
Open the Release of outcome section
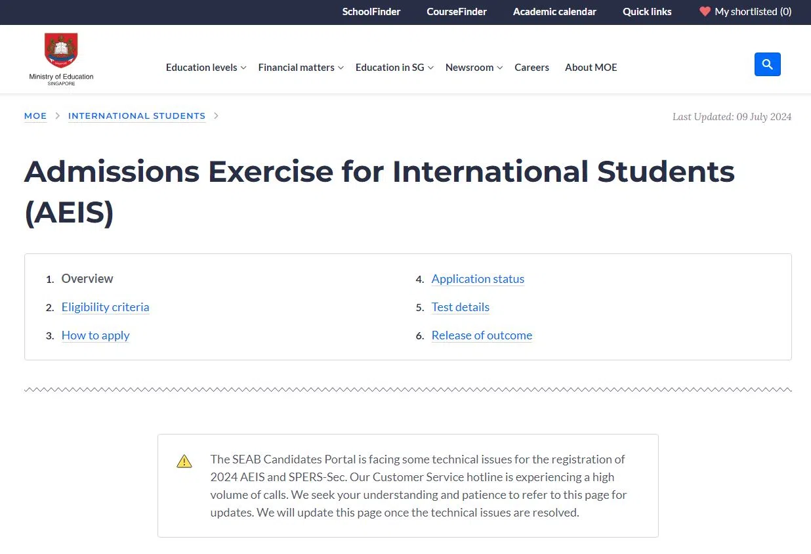482,335
